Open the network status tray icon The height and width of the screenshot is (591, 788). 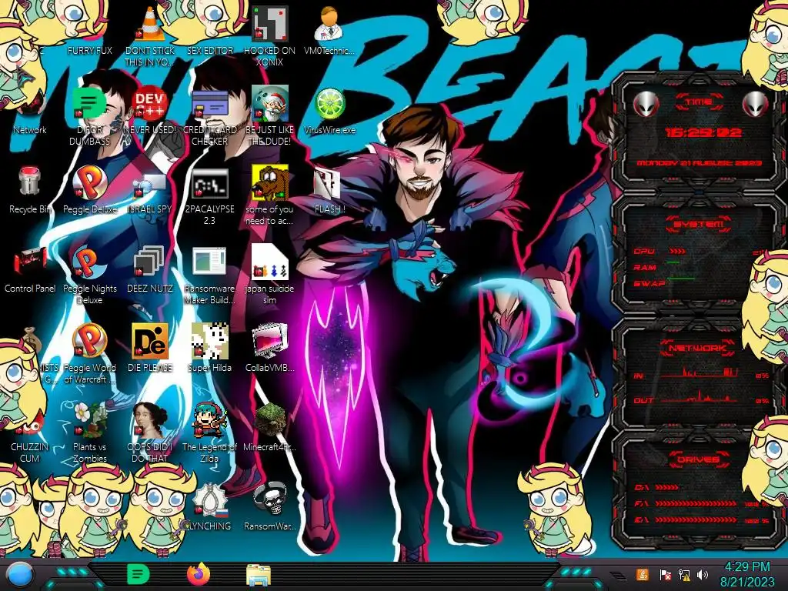click(x=684, y=575)
